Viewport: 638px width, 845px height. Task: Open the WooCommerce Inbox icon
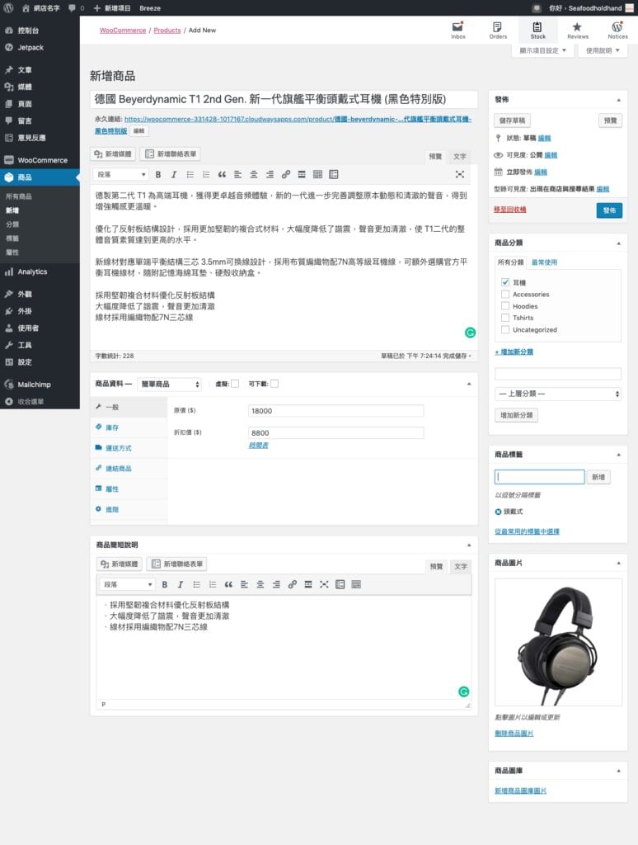(457, 31)
